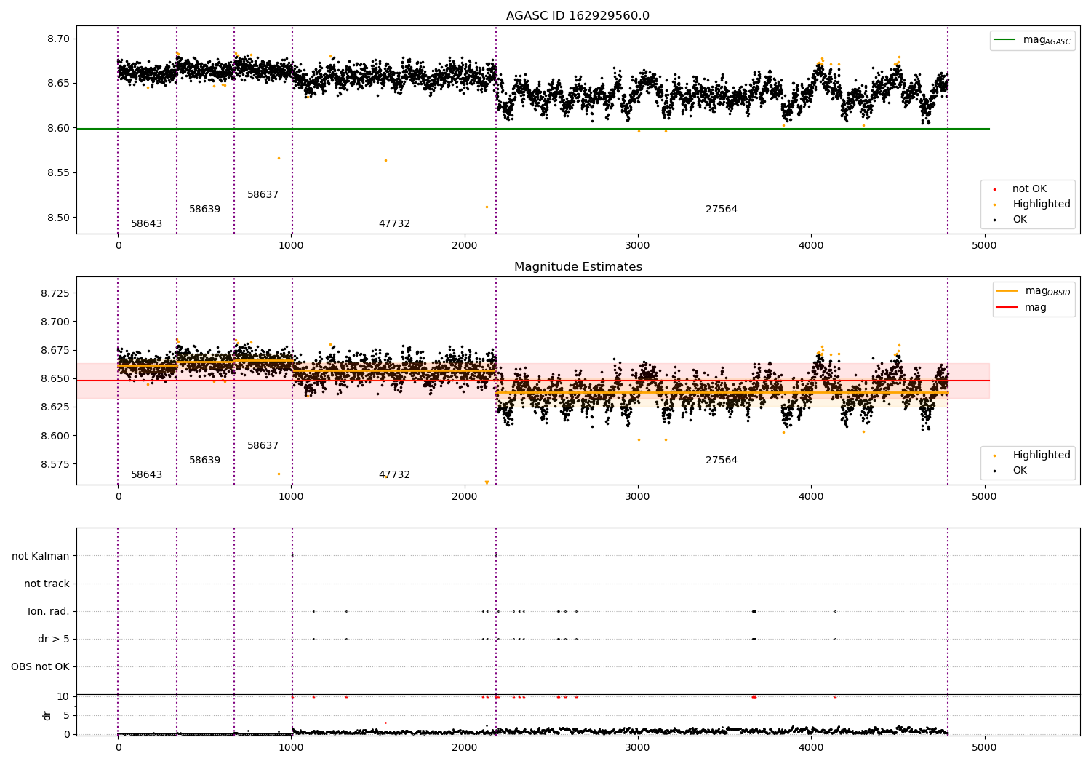Click the orange line swatch in mag OBSID legend

[1007, 291]
